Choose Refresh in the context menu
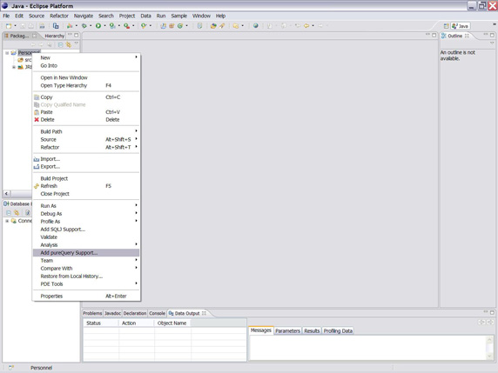Screen dimensions: 498x373 coord(85,186)
